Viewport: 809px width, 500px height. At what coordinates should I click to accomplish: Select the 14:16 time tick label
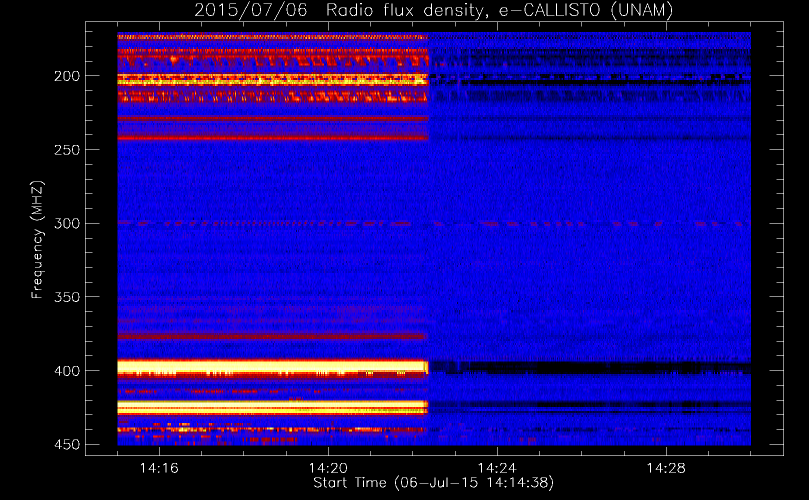[x=159, y=468]
